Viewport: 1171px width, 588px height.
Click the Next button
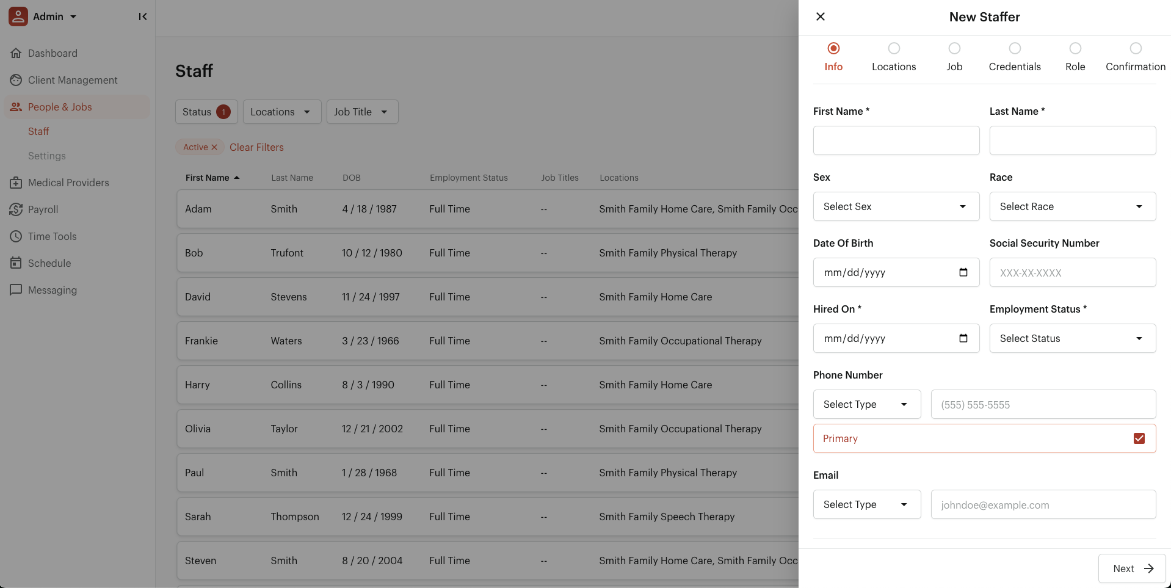[1131, 568]
